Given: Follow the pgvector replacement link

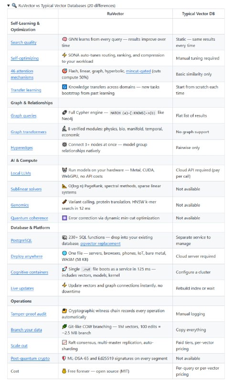Looking at the screenshot, I should pyautogui.click(x=100, y=244).
